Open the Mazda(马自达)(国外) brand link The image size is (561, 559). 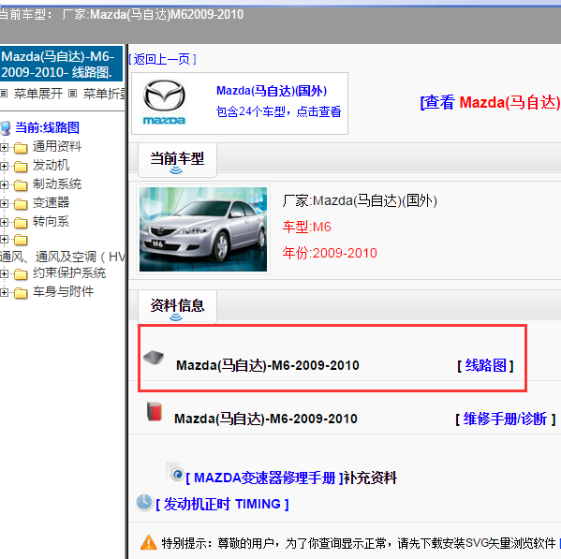click(272, 91)
